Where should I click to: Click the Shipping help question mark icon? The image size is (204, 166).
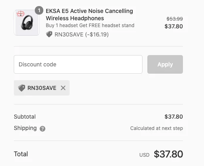pyautogui.click(x=42, y=129)
